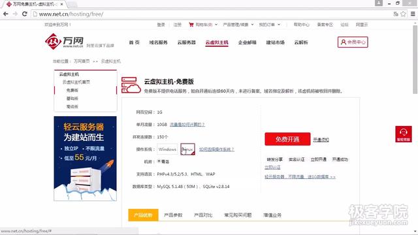418x235 pixels.
Task: Open the 域名服务 nav item
Action: click(x=158, y=42)
